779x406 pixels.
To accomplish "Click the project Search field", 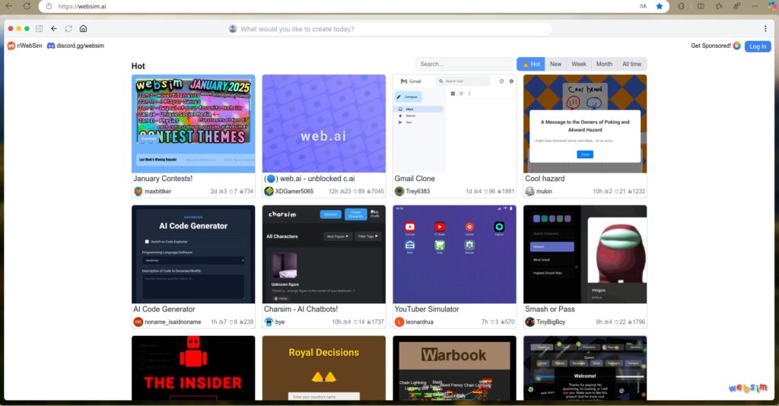I will point(464,64).
